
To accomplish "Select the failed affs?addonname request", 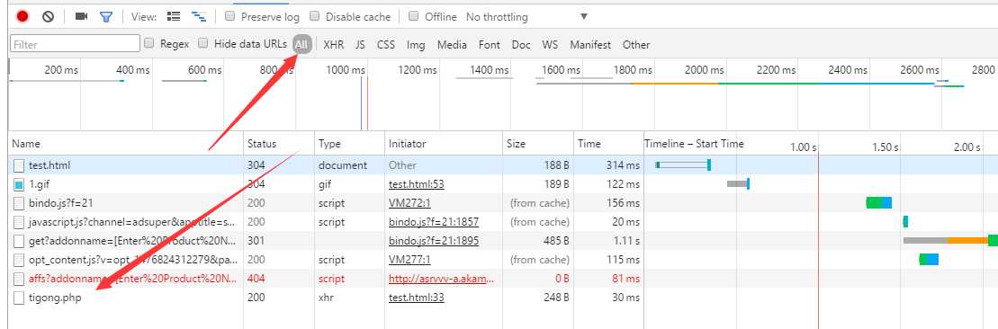I will [x=132, y=279].
